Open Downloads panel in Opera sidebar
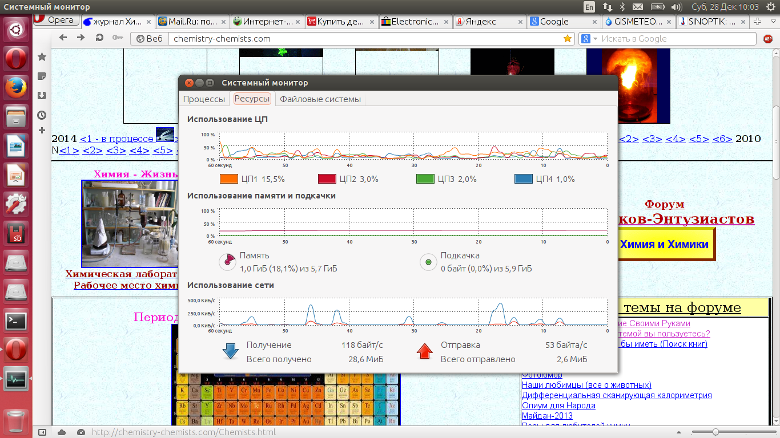780x438 pixels. point(42,95)
